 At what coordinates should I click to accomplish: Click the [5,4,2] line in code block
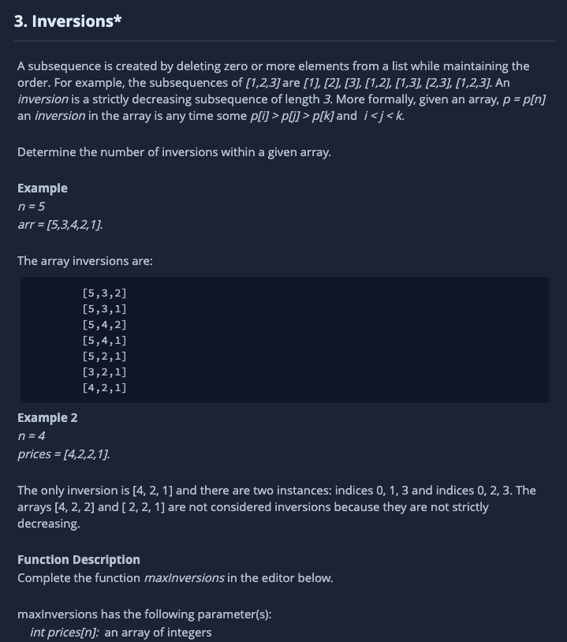(104, 325)
